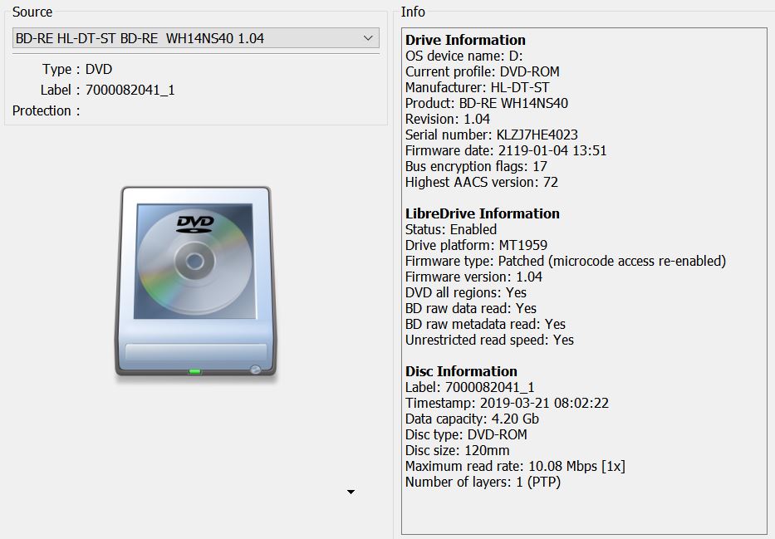Select the BD raw data read: Yes line
Image resolution: width=775 pixels, height=539 pixels.
coord(470,308)
